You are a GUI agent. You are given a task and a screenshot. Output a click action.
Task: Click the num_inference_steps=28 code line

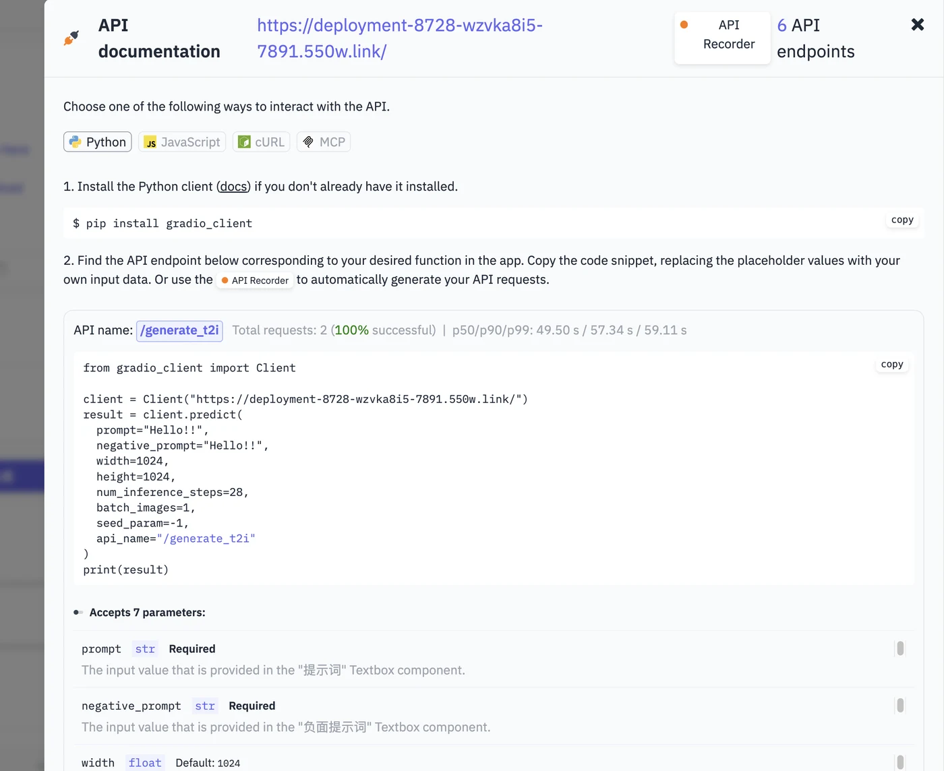pos(173,492)
